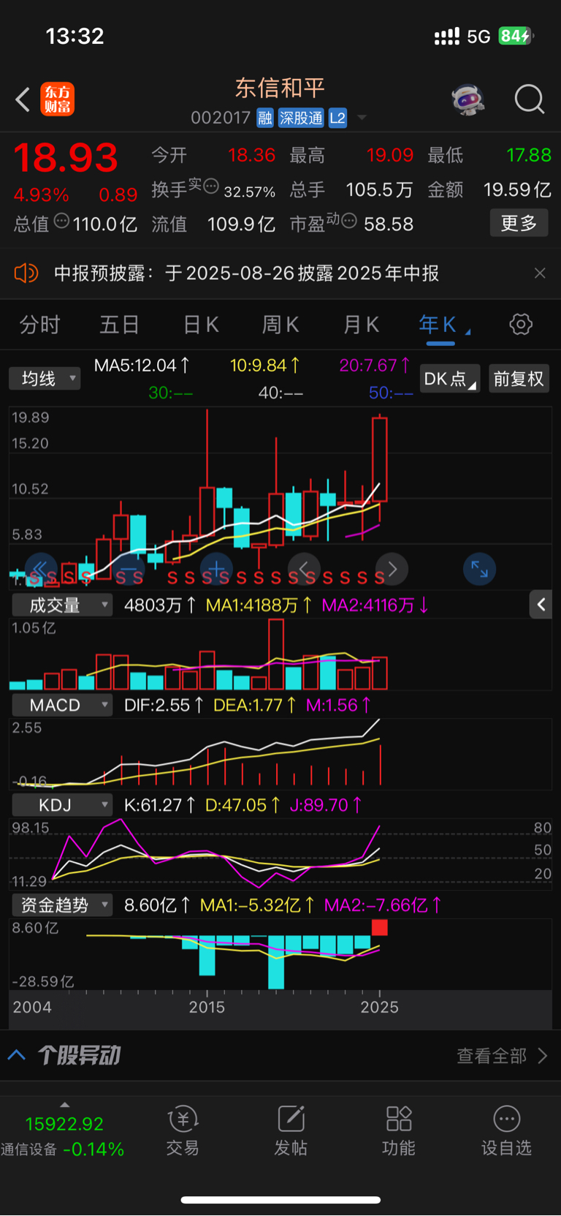Open chart settings gear icon

521,324
